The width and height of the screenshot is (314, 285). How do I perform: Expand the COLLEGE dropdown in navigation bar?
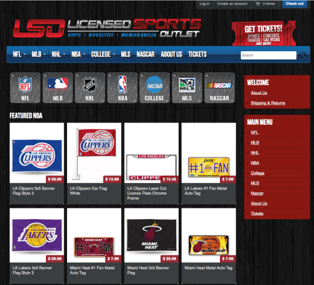click(103, 54)
